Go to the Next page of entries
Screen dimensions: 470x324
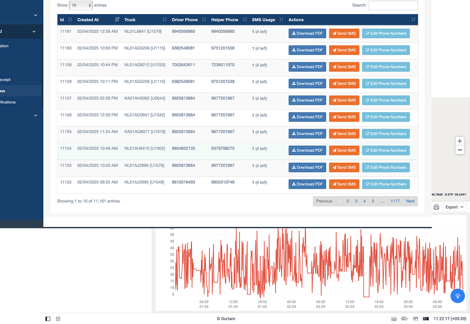(410, 201)
